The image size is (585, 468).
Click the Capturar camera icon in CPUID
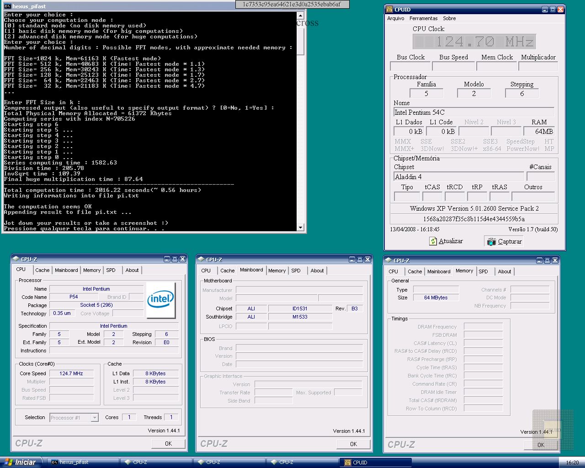click(x=491, y=241)
